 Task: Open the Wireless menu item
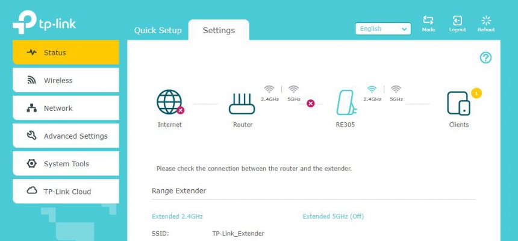[x=66, y=80]
